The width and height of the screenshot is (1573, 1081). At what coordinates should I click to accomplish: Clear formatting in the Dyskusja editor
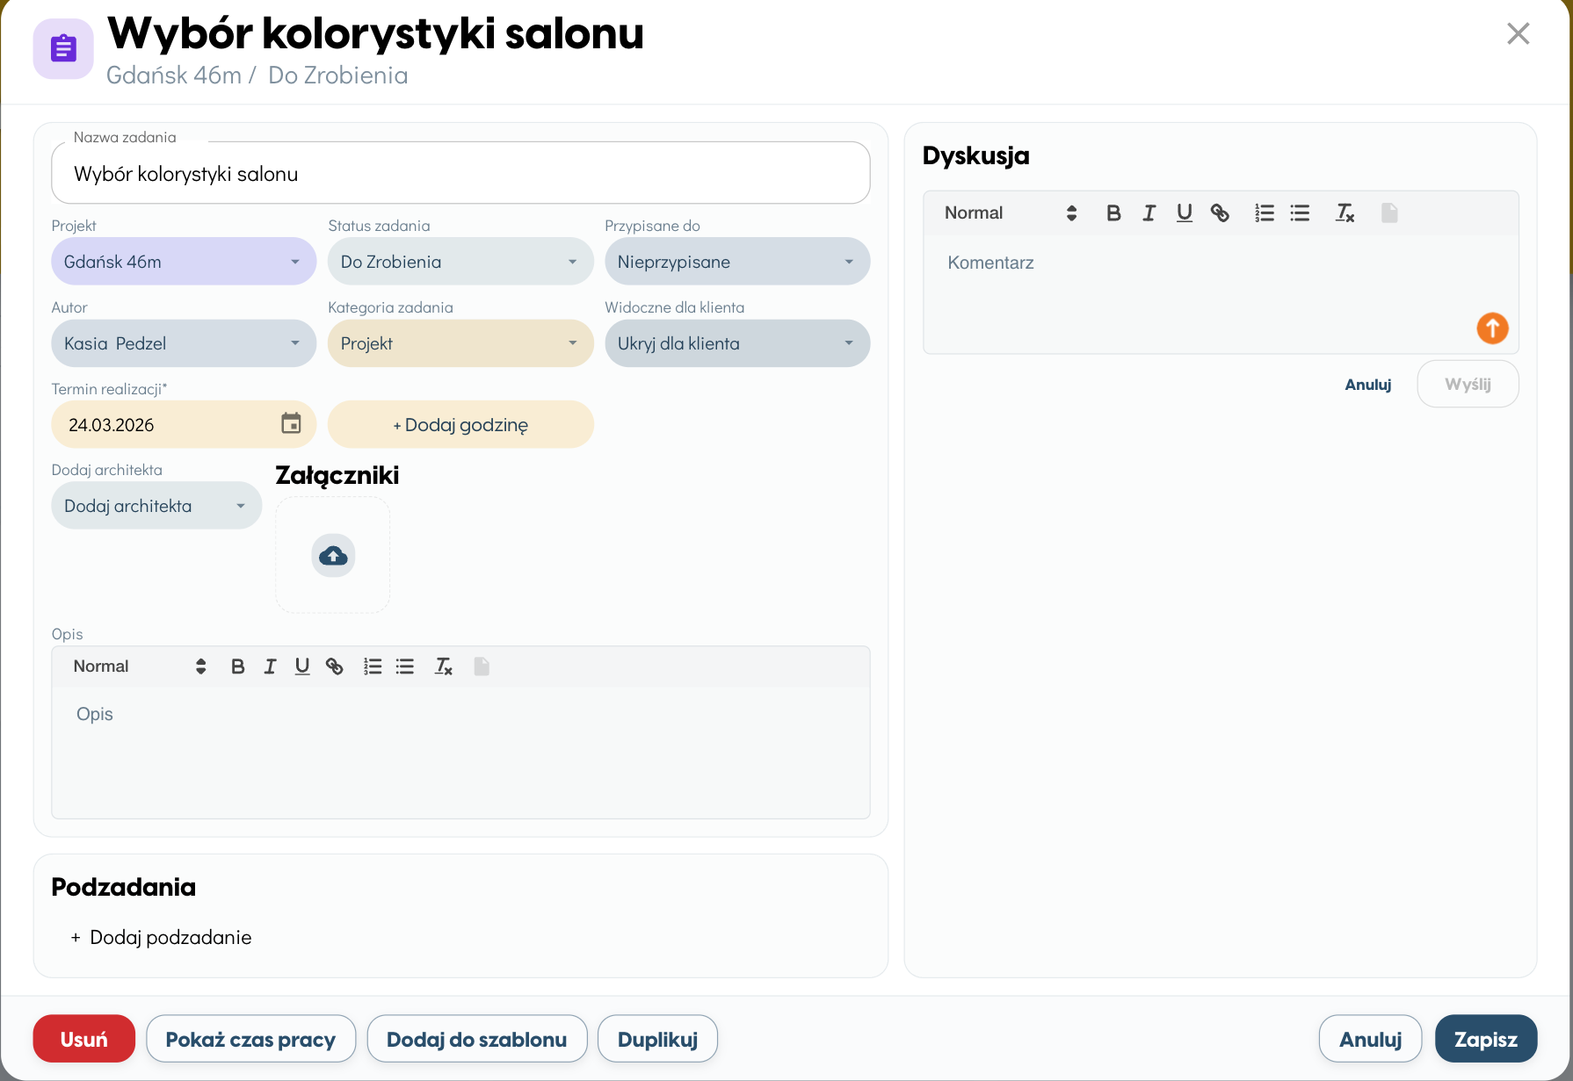(1345, 213)
